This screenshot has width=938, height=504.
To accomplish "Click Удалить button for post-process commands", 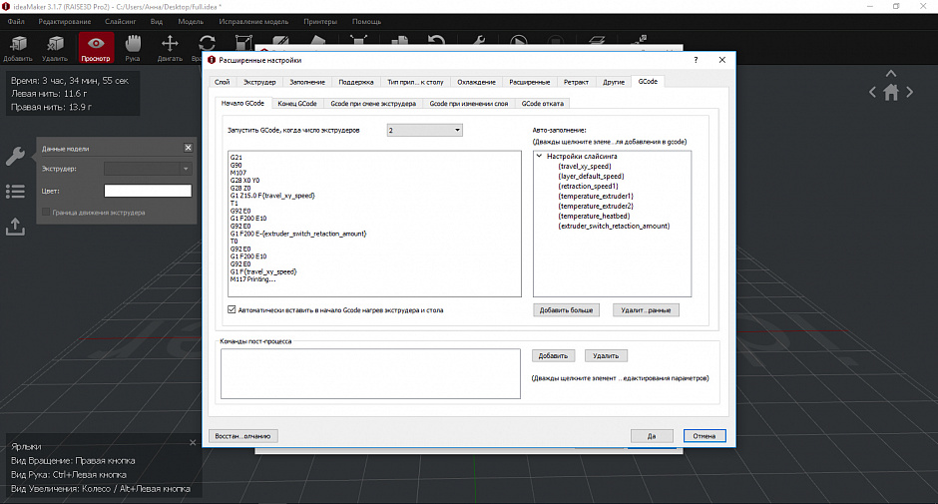I will (x=606, y=355).
